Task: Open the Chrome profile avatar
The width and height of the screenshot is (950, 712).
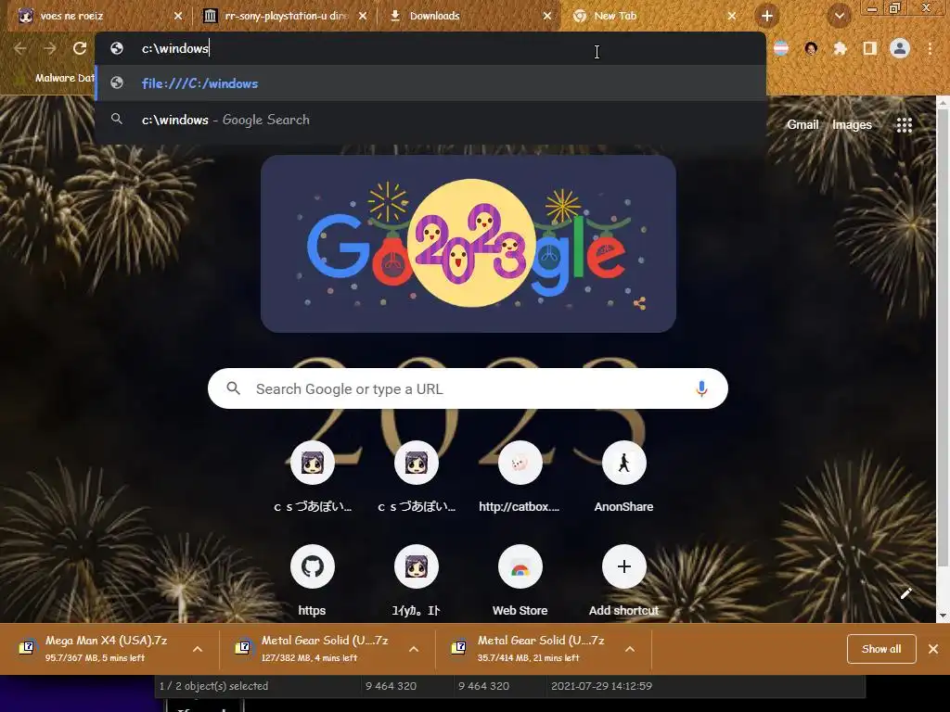Action: [x=900, y=48]
